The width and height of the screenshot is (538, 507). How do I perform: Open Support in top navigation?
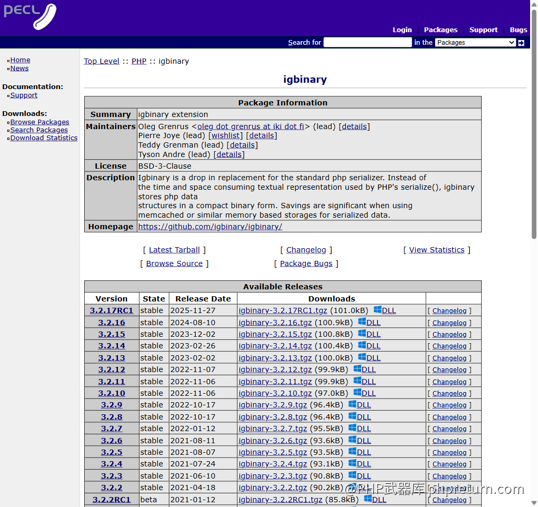coord(483,30)
